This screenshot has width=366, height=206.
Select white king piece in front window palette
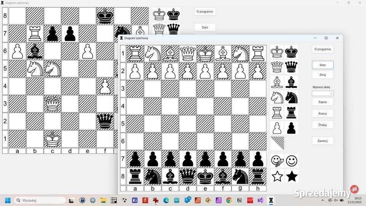(277, 51)
